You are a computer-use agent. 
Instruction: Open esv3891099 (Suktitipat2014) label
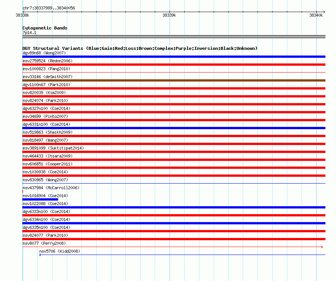[53, 148]
